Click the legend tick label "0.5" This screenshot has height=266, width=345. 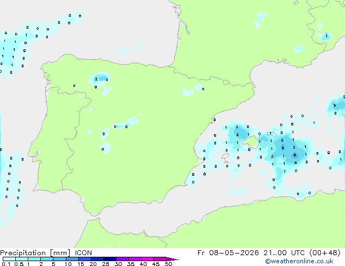click(19, 264)
